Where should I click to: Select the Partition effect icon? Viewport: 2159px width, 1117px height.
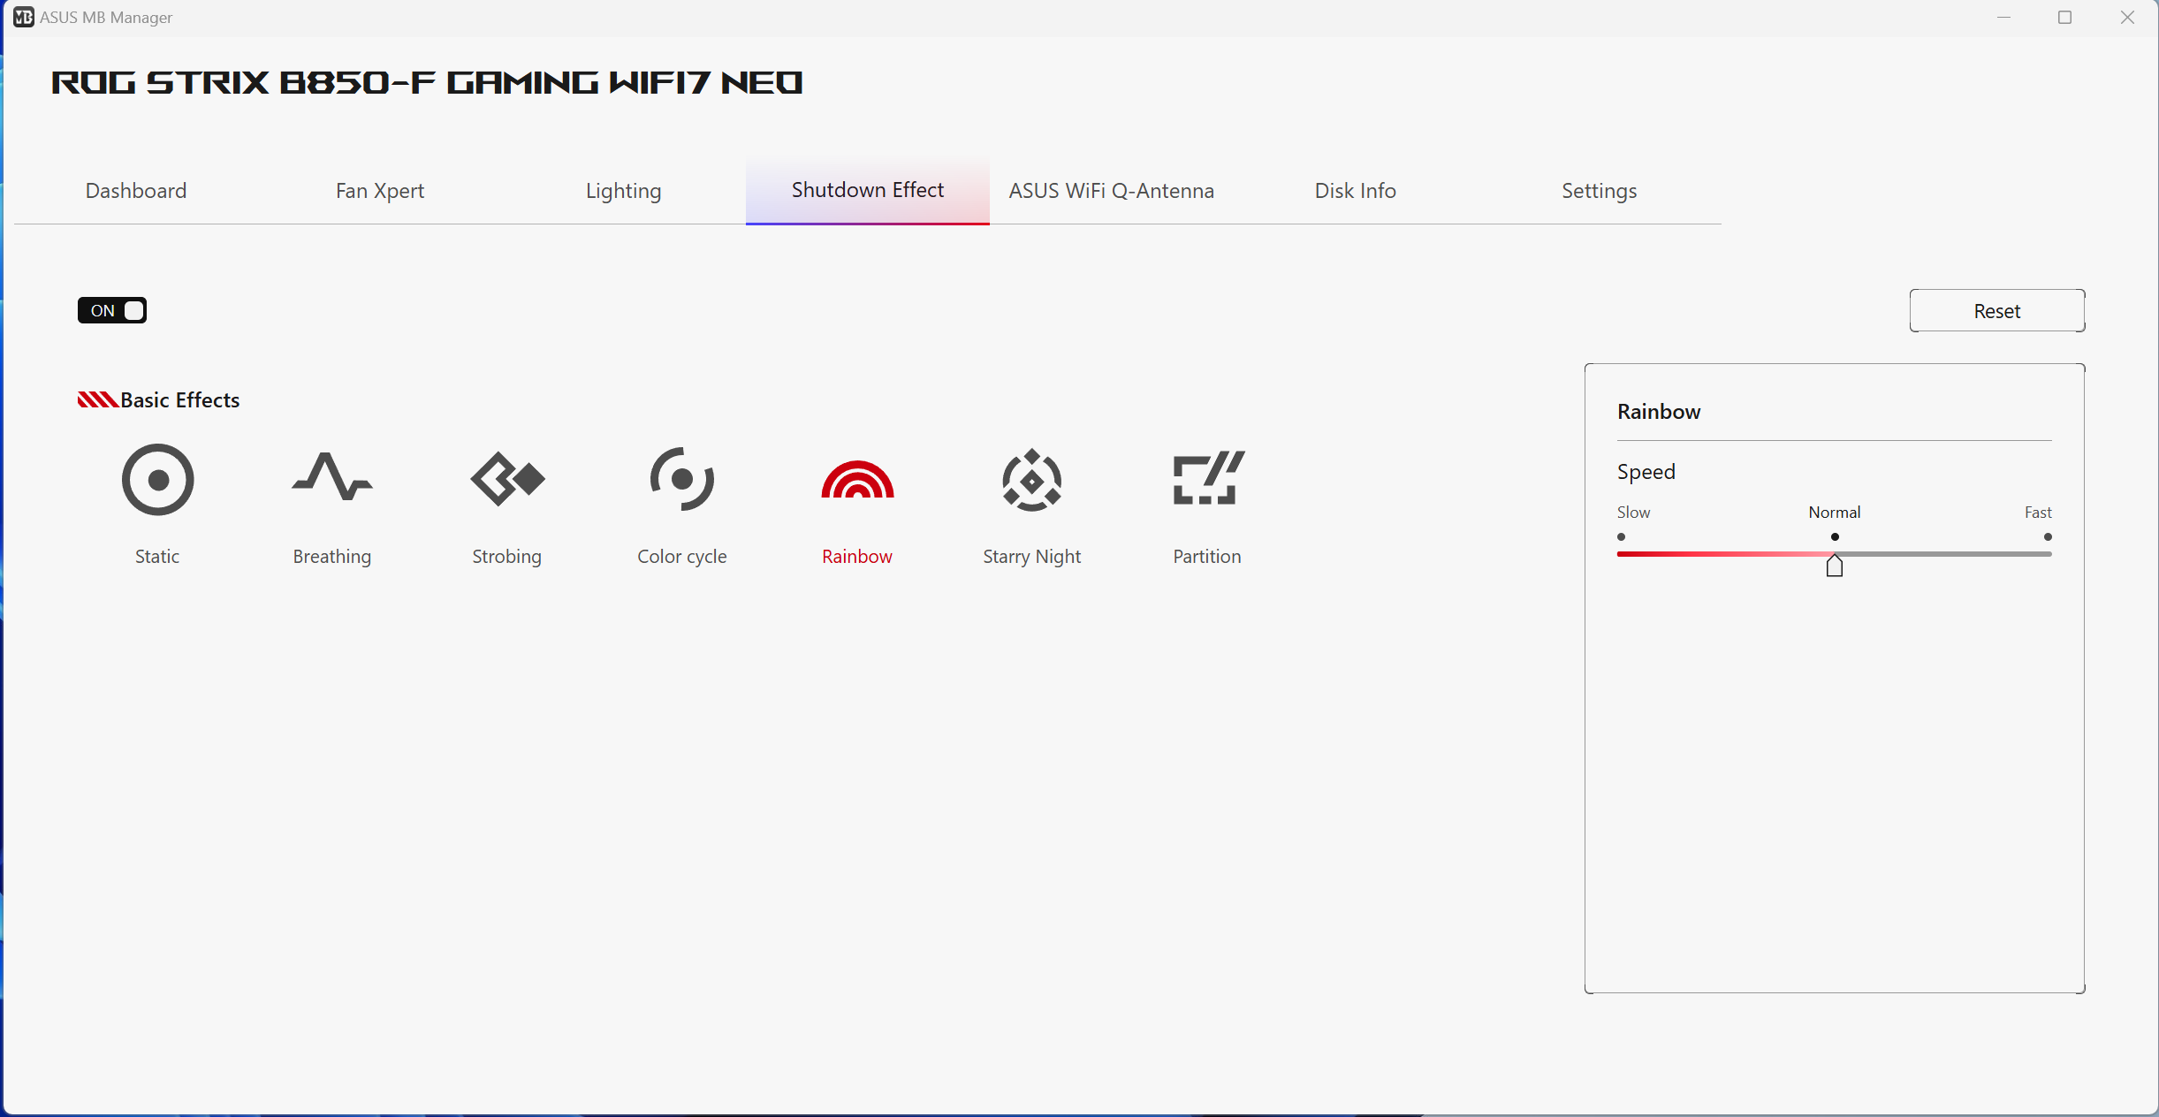coord(1207,478)
